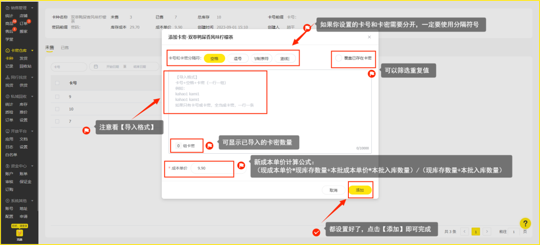This screenshot has width=540, height=245.
Task: Click the 售后 item with red badge
Action: pos(9,31)
